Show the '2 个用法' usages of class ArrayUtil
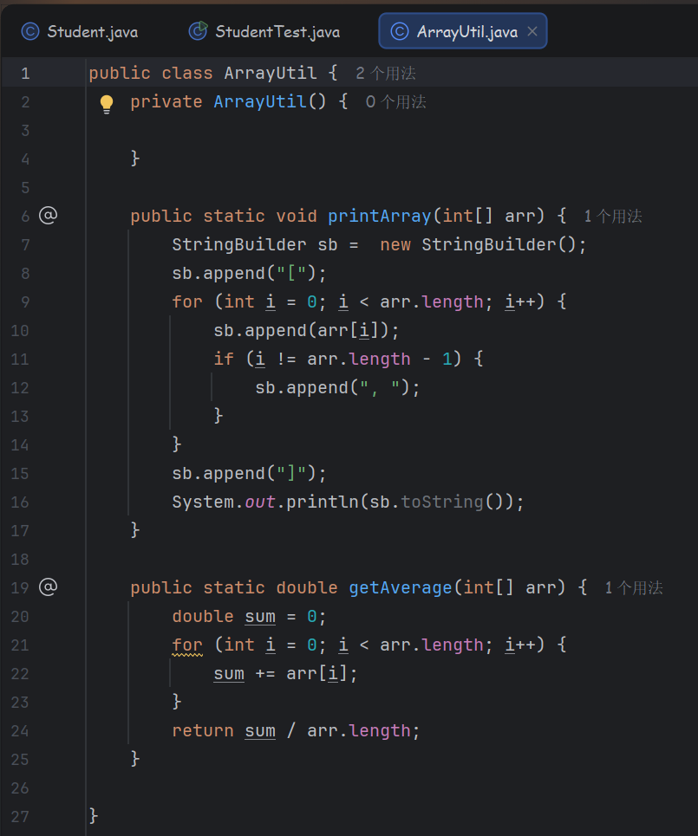698x836 pixels. pyautogui.click(x=386, y=73)
